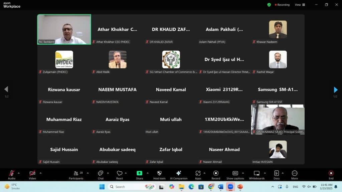
Task: Unmute the Audio microphone
Action: (12, 174)
